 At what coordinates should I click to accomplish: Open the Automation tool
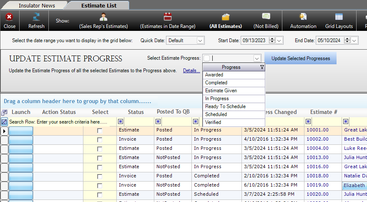pos(303,21)
